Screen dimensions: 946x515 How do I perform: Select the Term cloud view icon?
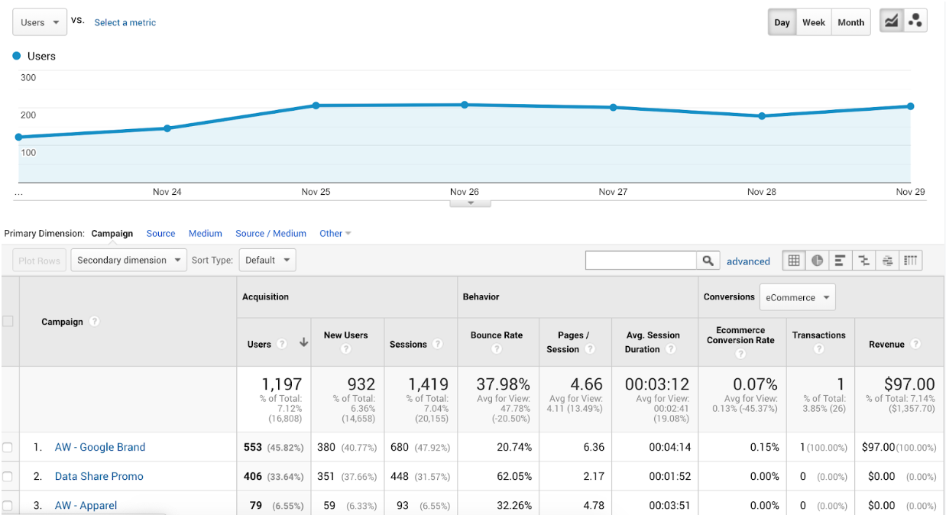click(x=887, y=261)
